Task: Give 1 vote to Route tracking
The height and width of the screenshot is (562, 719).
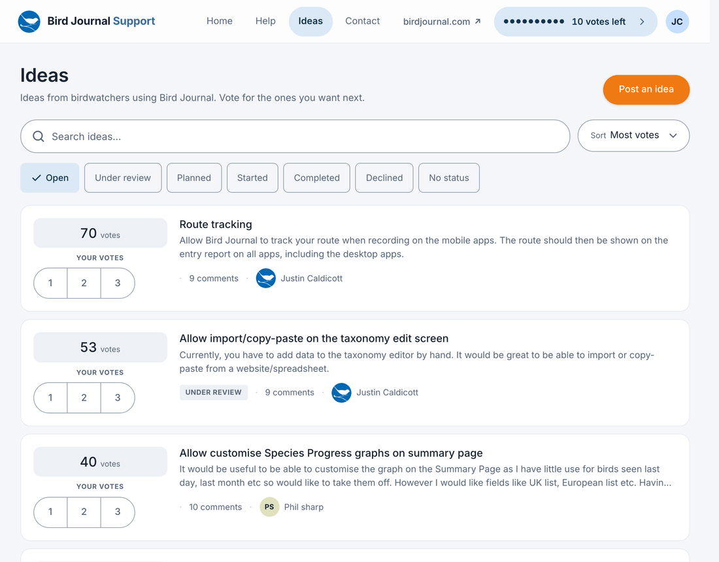Action: click(x=50, y=283)
